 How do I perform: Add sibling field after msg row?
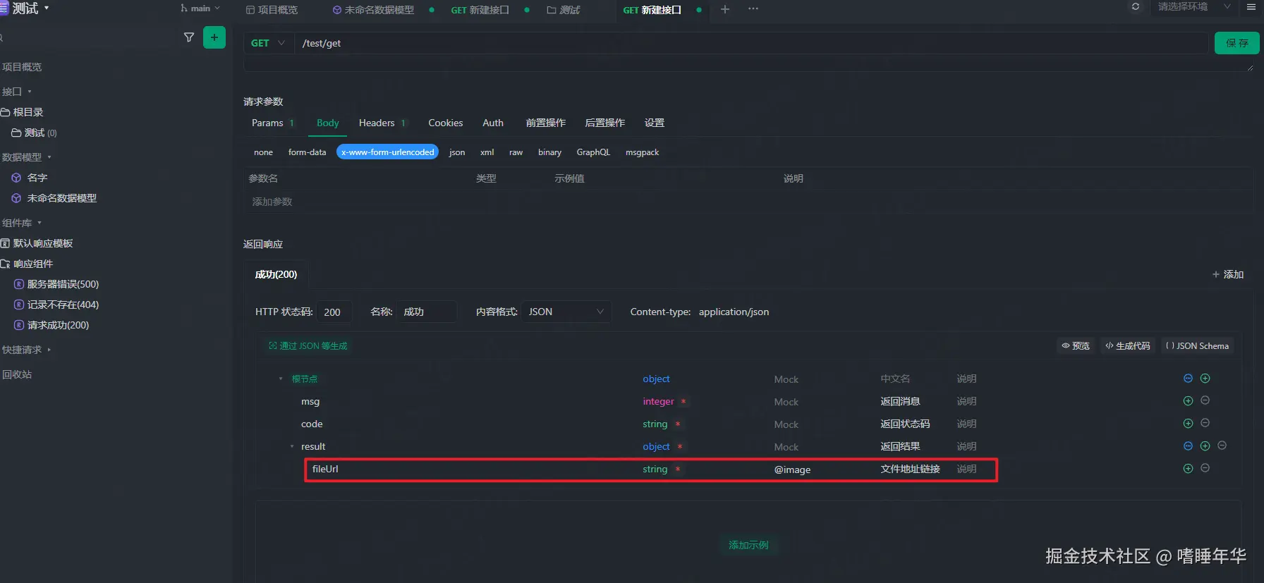click(x=1188, y=401)
